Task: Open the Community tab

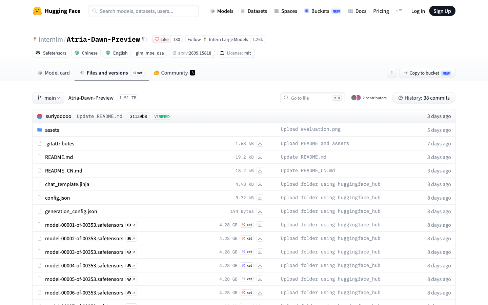Action: (x=175, y=73)
